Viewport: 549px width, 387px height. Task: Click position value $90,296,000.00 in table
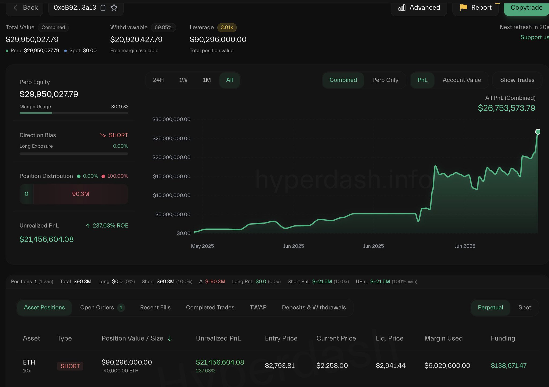(x=127, y=362)
